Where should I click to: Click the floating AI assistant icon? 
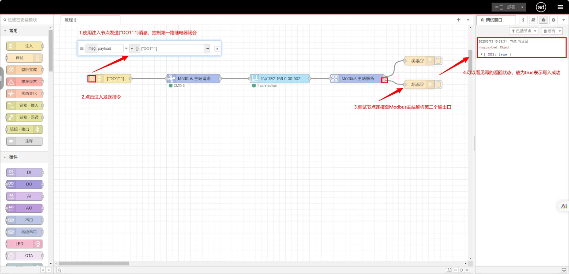click(x=563, y=206)
